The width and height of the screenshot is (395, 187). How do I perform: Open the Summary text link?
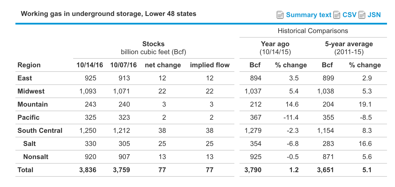(309, 15)
